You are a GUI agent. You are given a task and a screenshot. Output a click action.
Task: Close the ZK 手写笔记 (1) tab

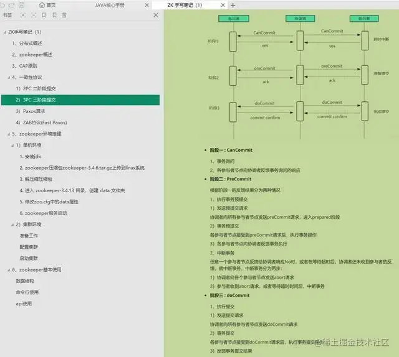(x=223, y=5)
